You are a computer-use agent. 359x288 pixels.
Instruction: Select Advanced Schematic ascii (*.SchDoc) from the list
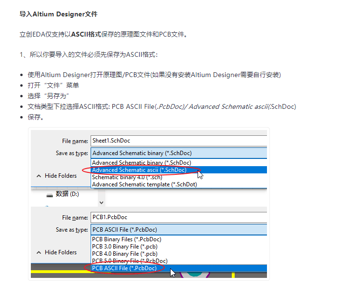[x=139, y=170]
